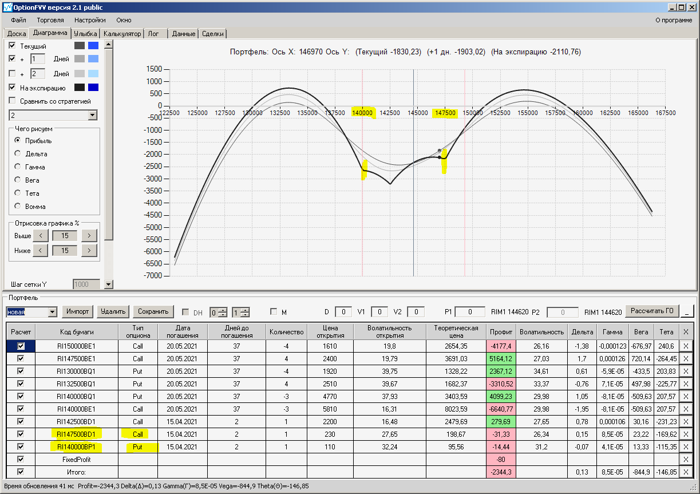Viewport: 700px width, 494px height.
Task: Remove the FixedProfit row with X icon
Action: click(686, 459)
